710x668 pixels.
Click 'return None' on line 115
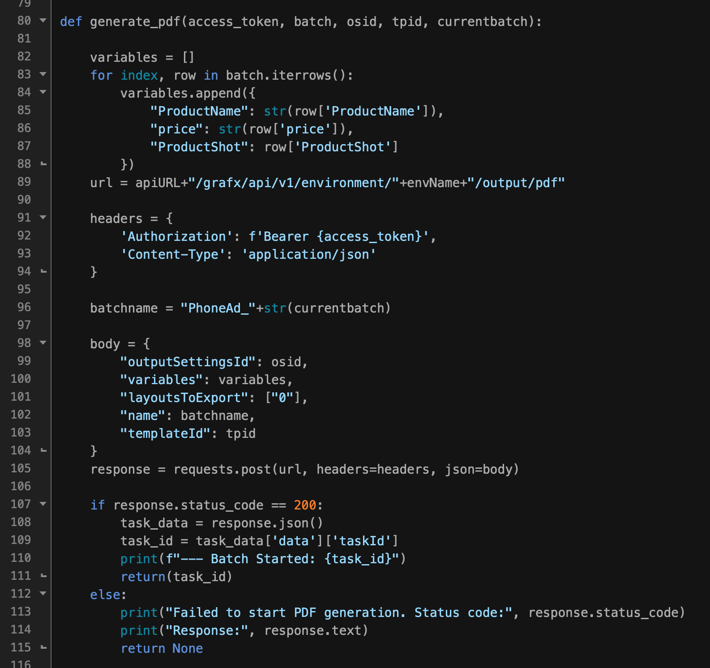click(x=162, y=648)
